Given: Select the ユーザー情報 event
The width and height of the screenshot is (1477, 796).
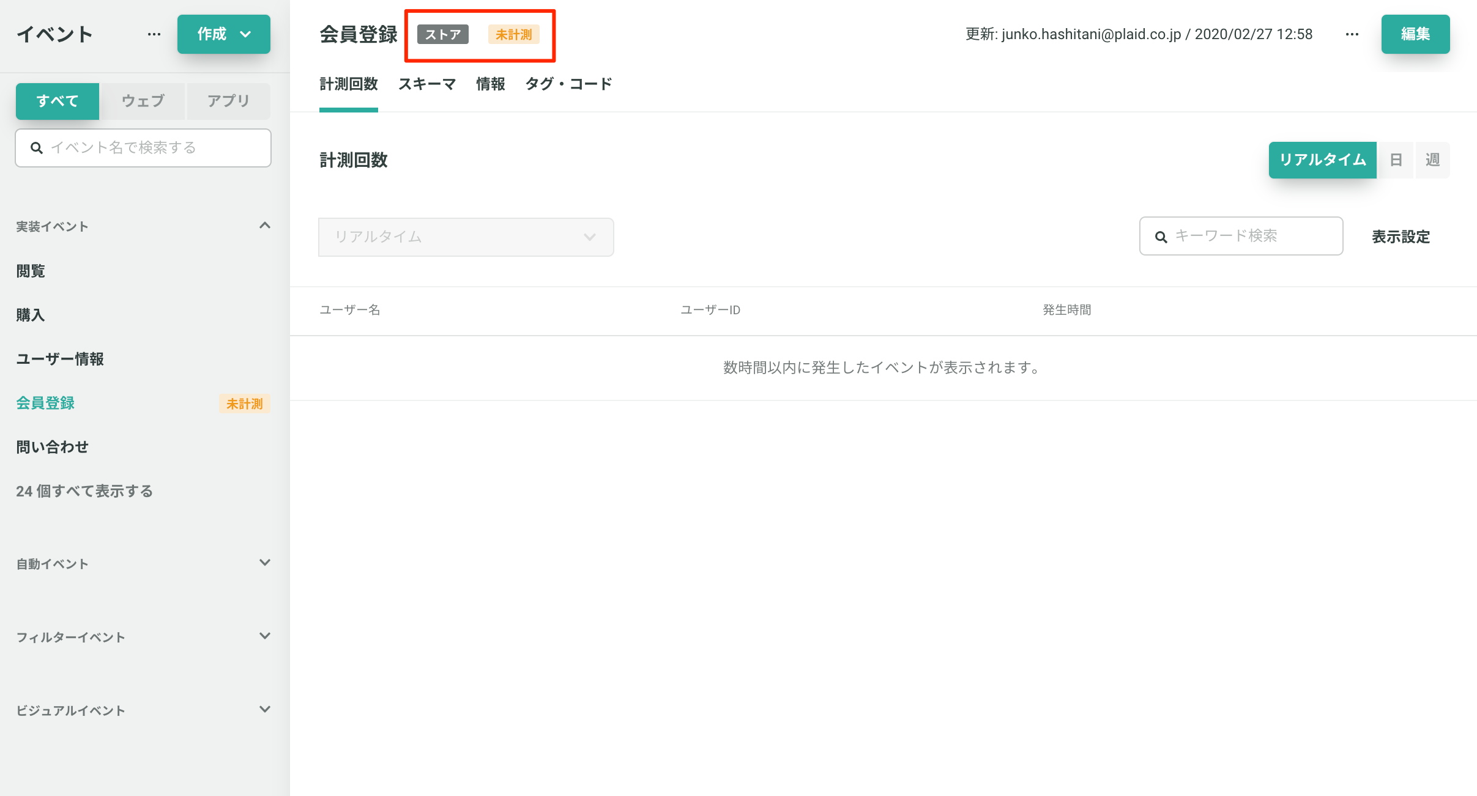Looking at the screenshot, I should tap(60, 359).
